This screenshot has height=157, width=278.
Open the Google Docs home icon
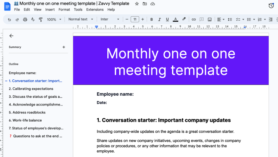(7, 7)
